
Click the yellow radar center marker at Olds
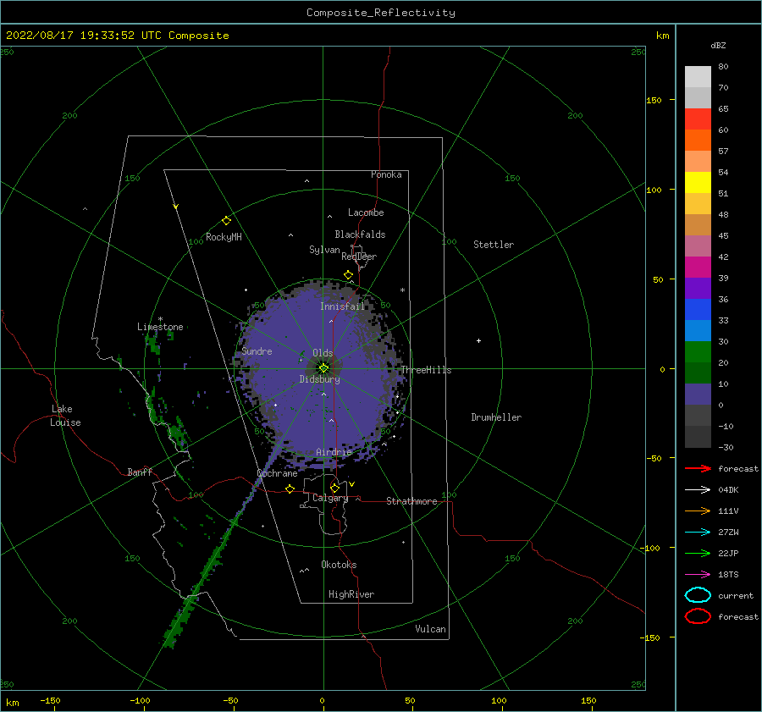tap(323, 368)
